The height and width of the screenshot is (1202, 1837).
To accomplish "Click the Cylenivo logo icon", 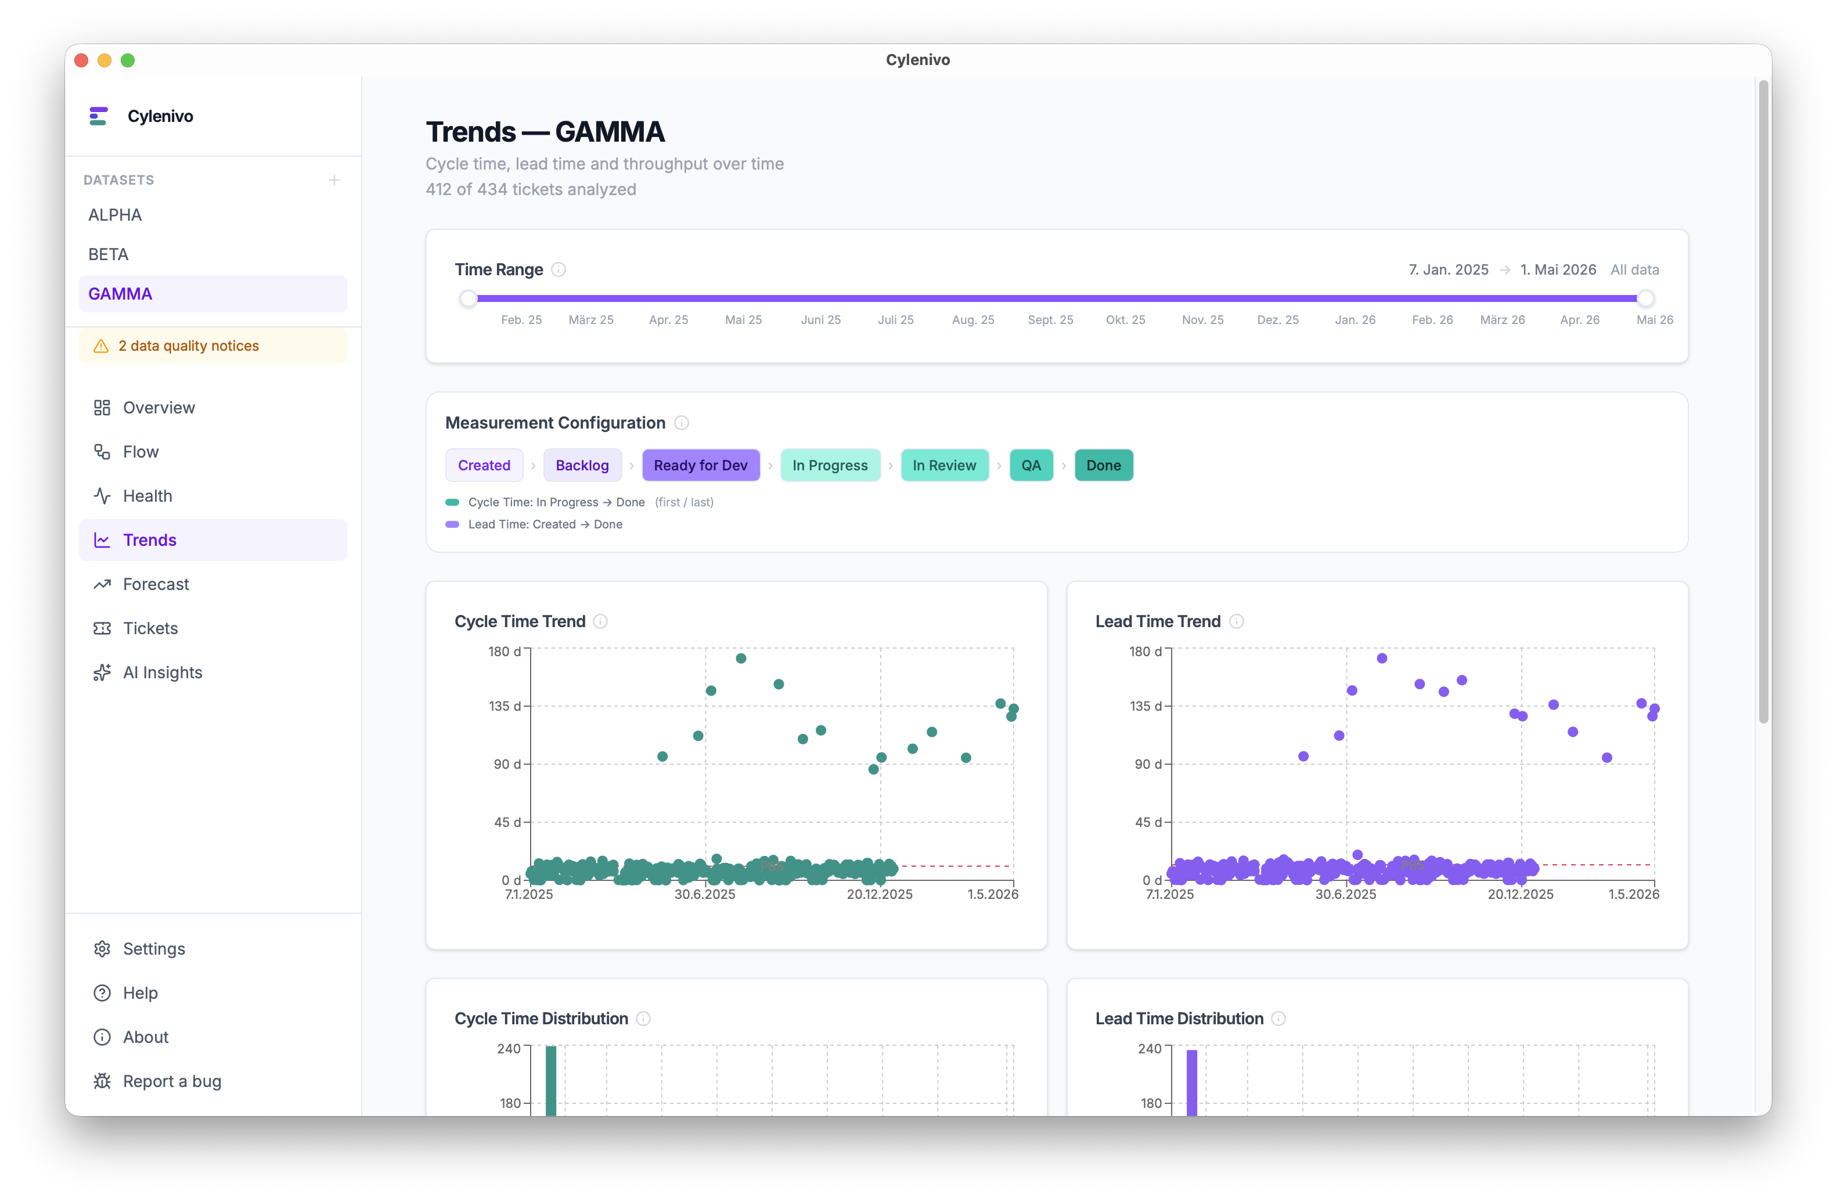I will pyautogui.click(x=99, y=116).
